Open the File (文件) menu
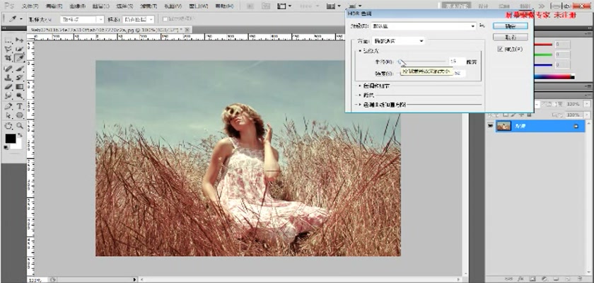 (x=30, y=6)
